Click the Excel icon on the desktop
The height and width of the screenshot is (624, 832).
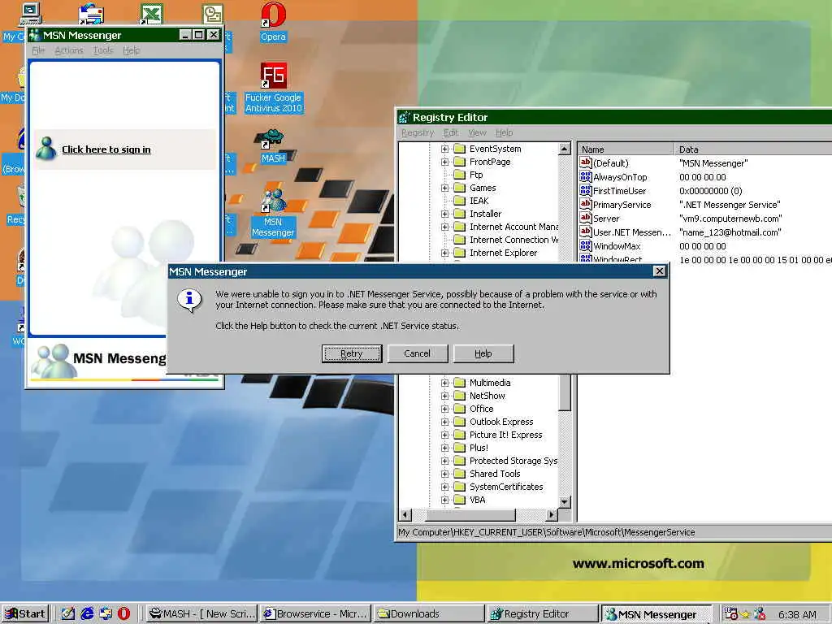tap(151, 13)
